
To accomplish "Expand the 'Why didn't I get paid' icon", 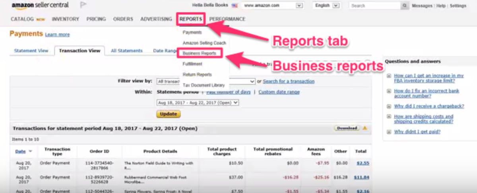I will point(389,132).
